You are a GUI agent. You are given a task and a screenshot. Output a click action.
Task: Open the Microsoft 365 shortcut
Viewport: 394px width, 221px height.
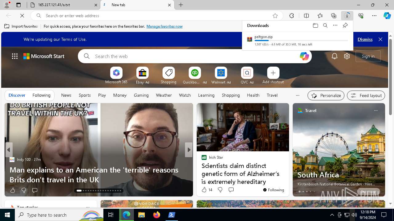point(116,76)
